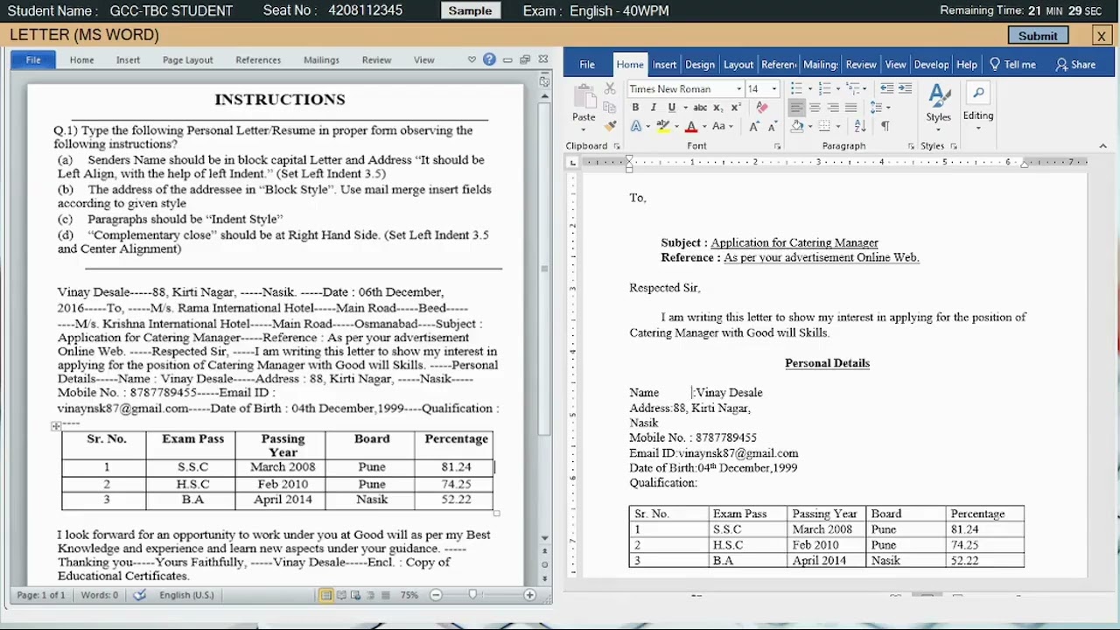
Task: Click the Sort A-Z icon
Action: 860,127
